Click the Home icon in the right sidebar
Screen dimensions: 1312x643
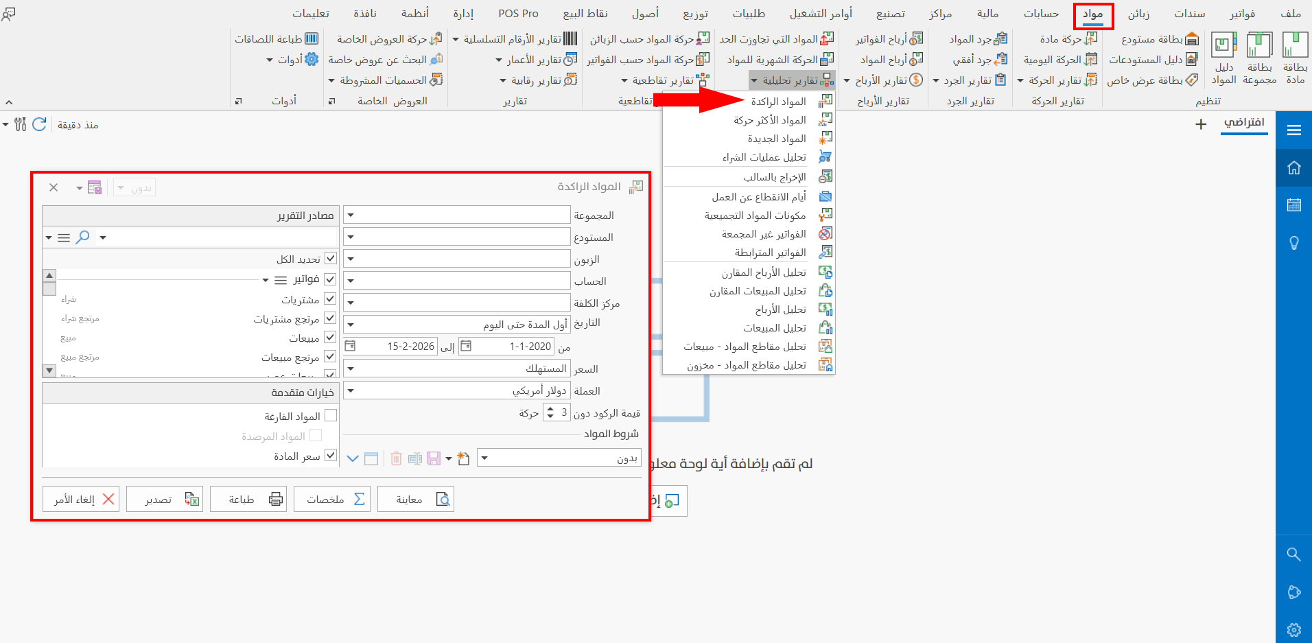1294,167
